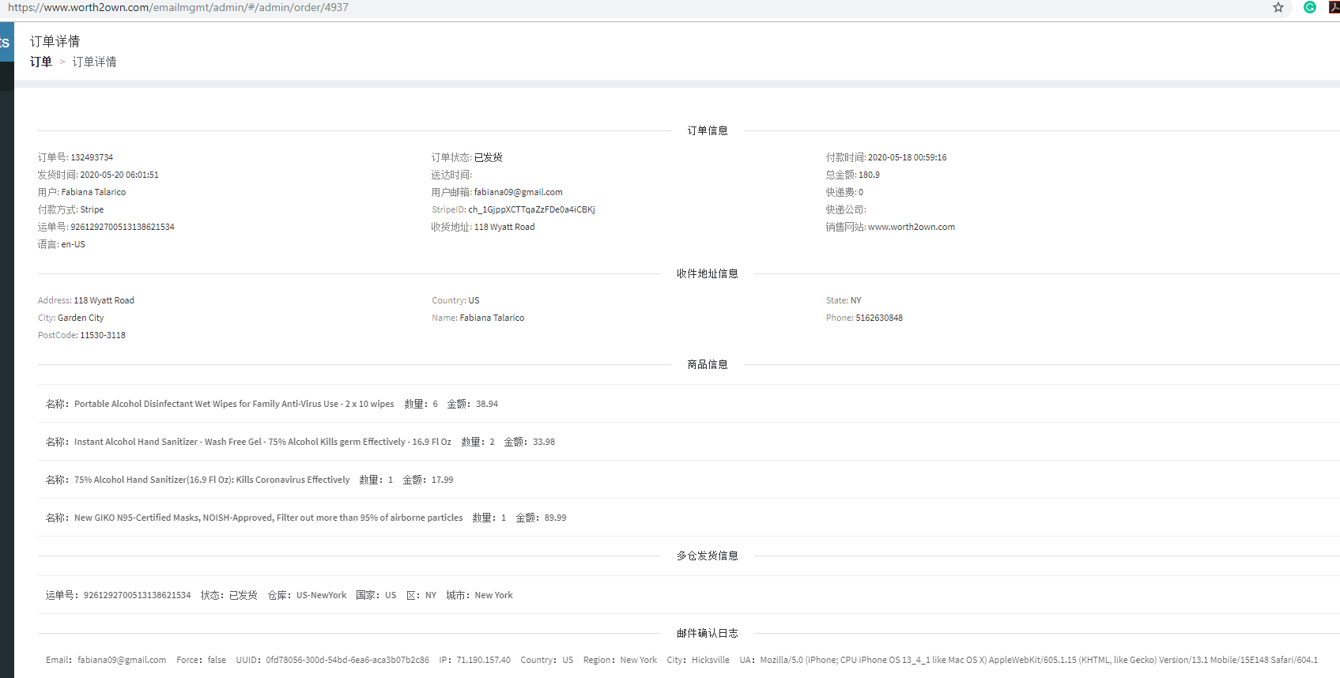Click the 订单详情 breadcrumb item
Screen dimensions: 1340x678
tap(94, 62)
